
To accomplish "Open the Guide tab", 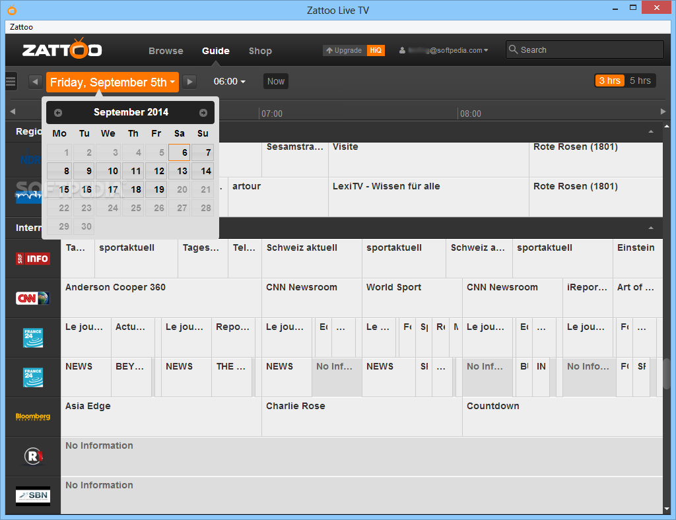I will (x=216, y=51).
